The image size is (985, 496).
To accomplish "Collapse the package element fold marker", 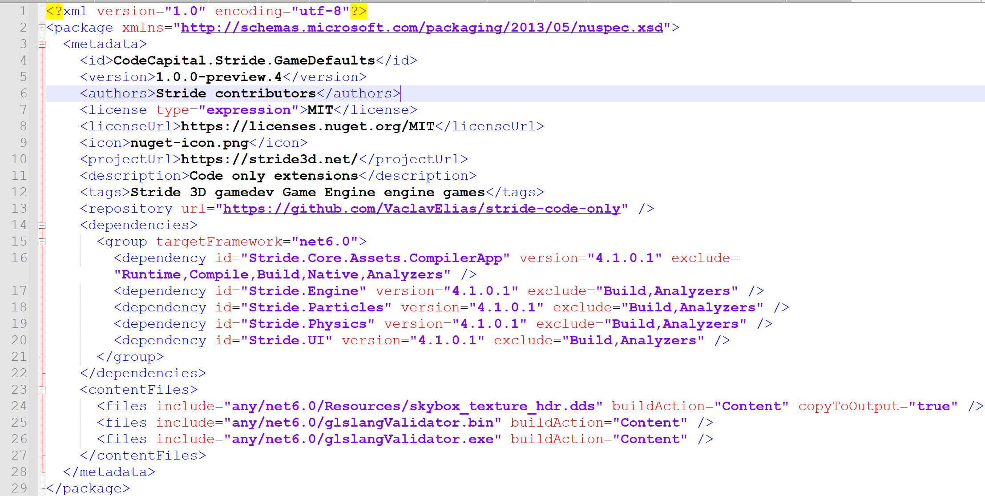I will click(x=41, y=28).
